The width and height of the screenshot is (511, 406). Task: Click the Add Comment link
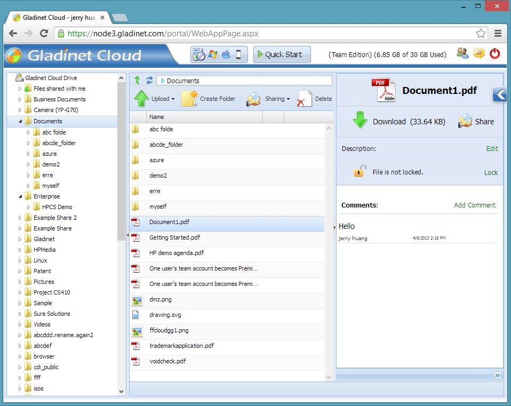(x=474, y=205)
